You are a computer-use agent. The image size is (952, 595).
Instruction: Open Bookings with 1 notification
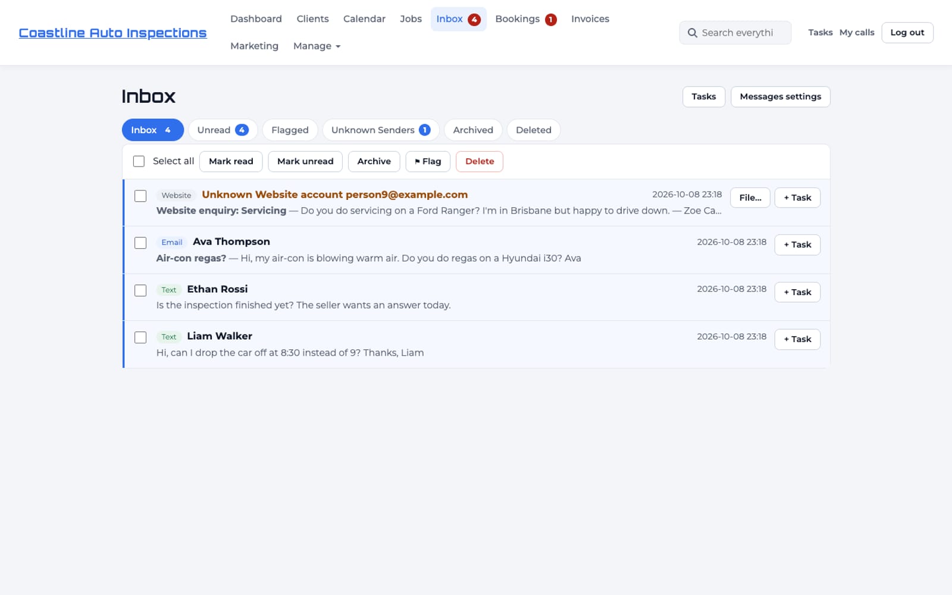click(x=525, y=19)
